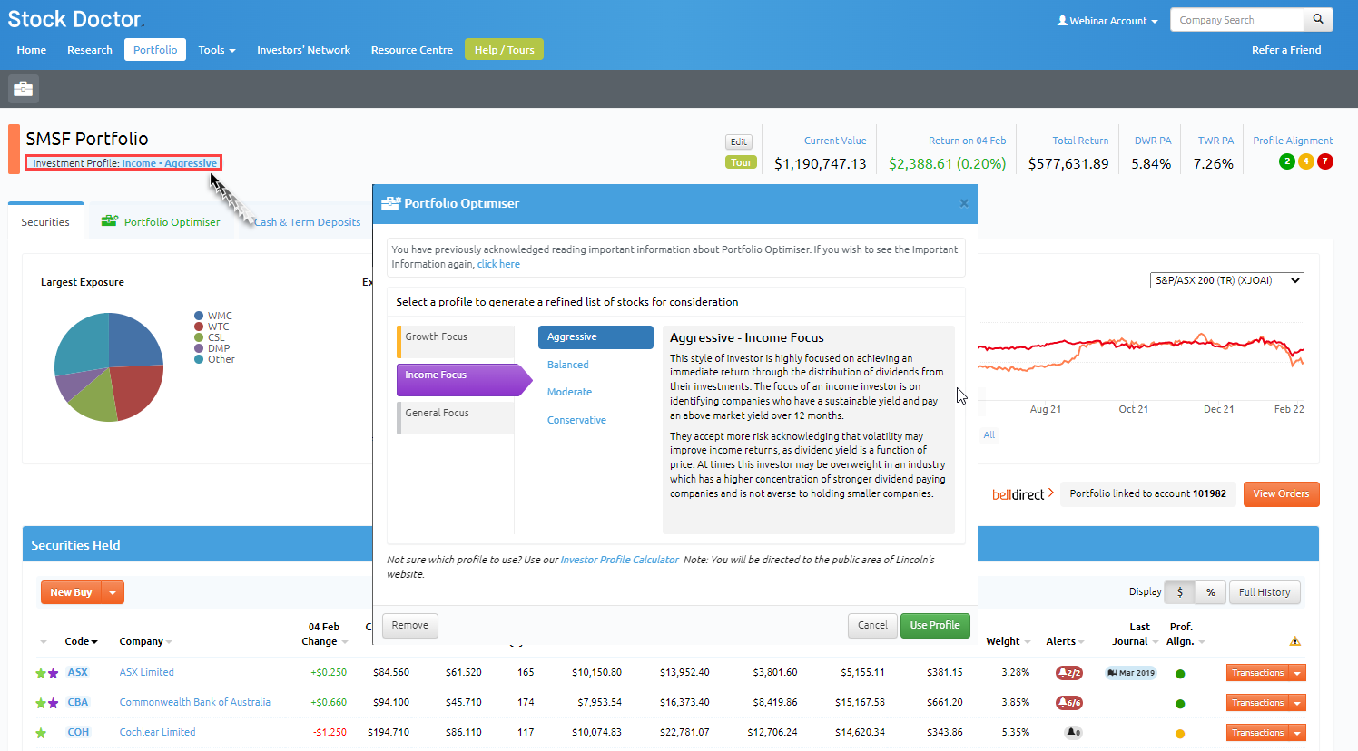Switch display to dollar values
The image size is (1358, 751).
(x=1180, y=592)
